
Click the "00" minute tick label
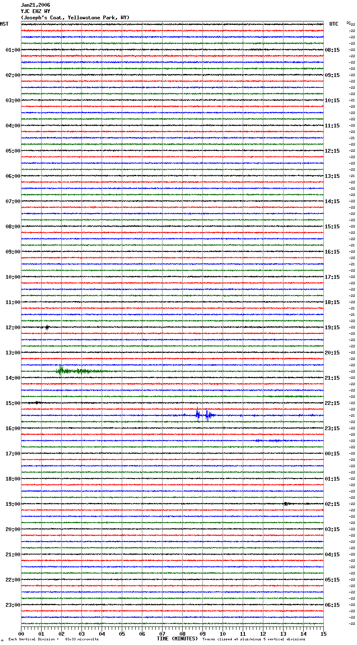click(21, 634)
